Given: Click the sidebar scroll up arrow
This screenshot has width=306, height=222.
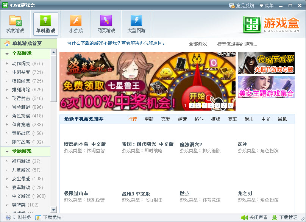Looking at the screenshot, I should click(53, 52).
